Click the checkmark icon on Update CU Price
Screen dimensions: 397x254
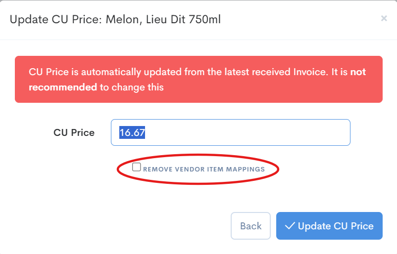point(291,226)
